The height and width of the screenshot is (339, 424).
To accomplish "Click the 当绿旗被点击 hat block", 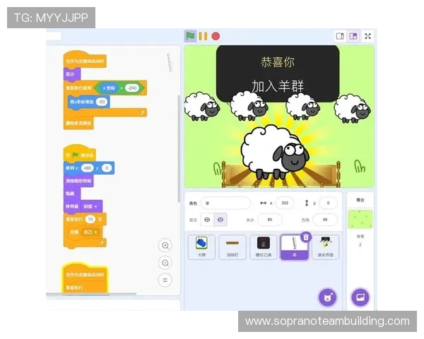I will pyautogui.click(x=79, y=153).
